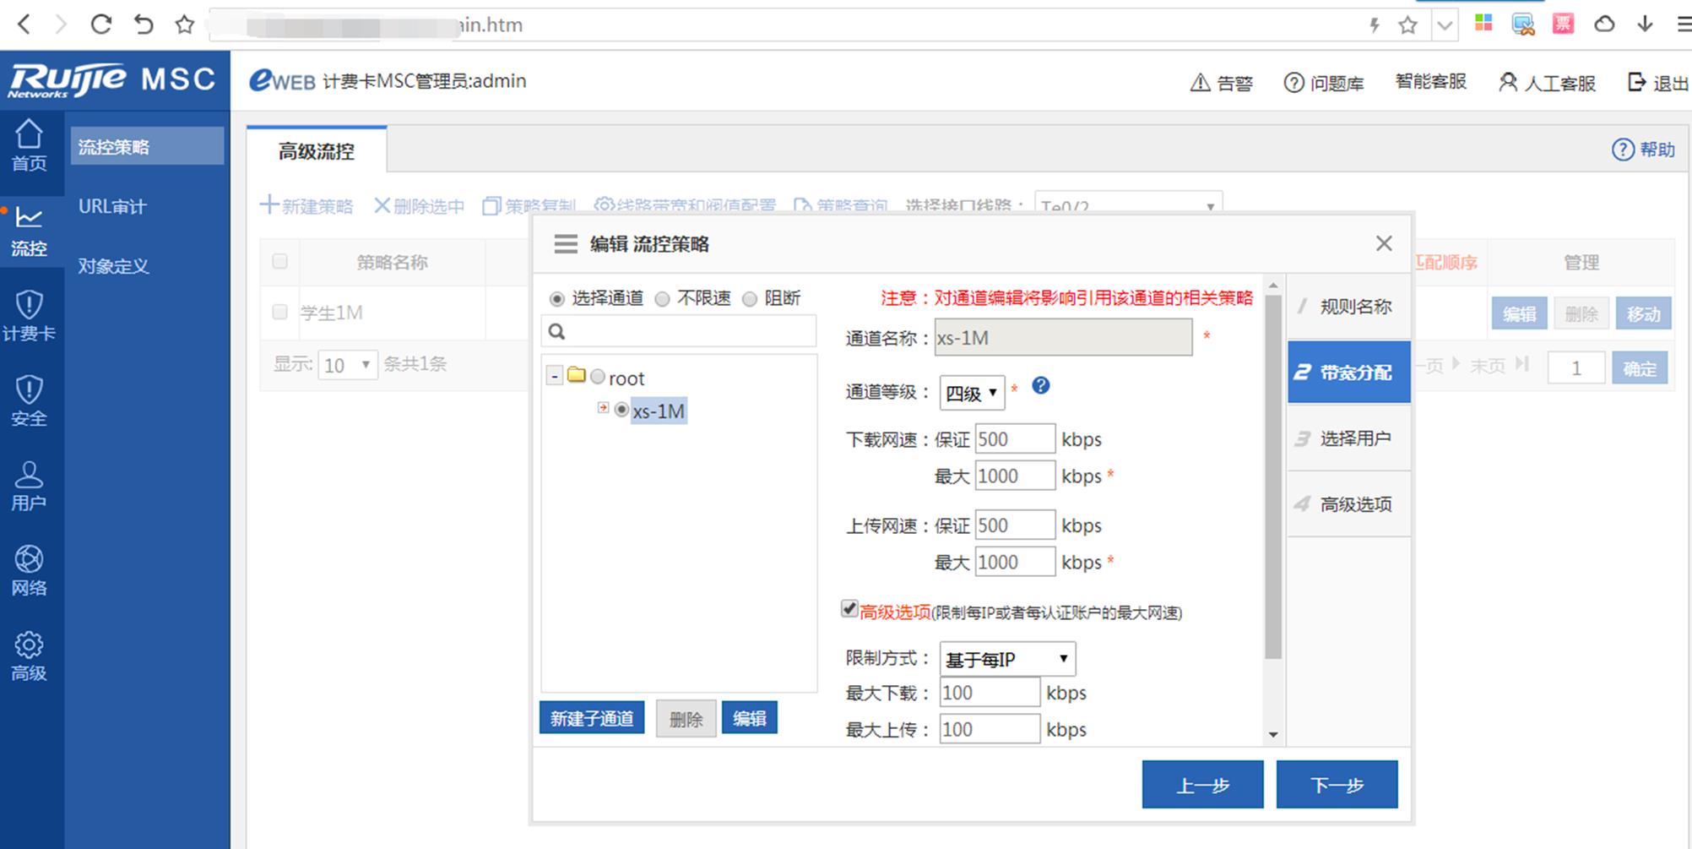Click the blue channel level help icon
1692x849 pixels.
click(x=1041, y=386)
